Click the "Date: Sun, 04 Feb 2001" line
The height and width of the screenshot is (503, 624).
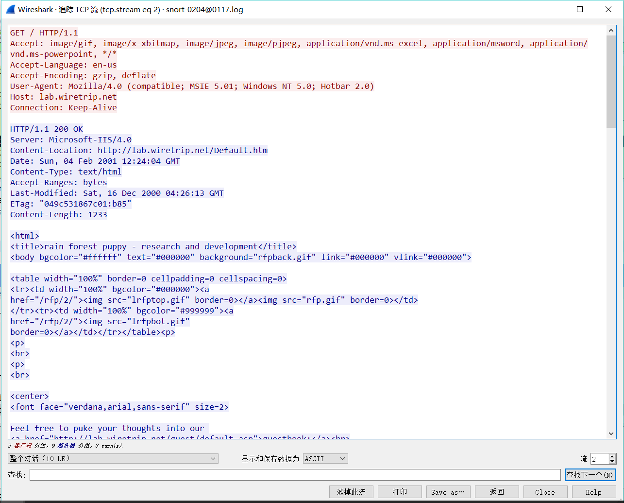pyautogui.click(x=95, y=161)
